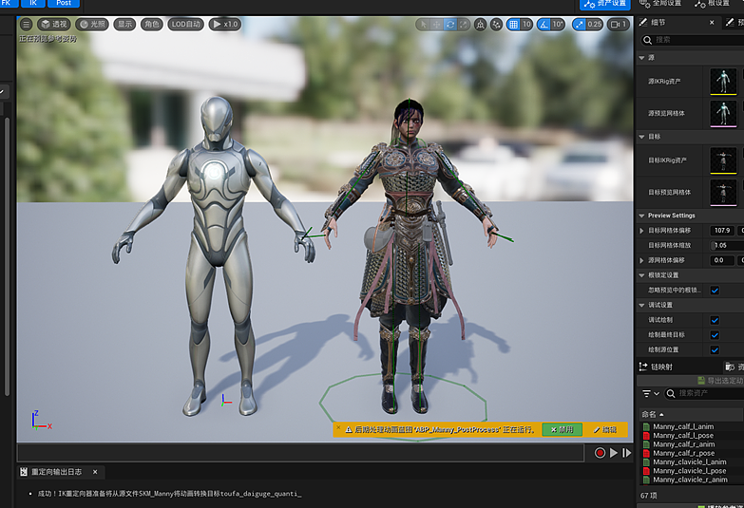The width and height of the screenshot is (744, 508).
Task: Collapse the 目标 target section
Action: coord(642,137)
